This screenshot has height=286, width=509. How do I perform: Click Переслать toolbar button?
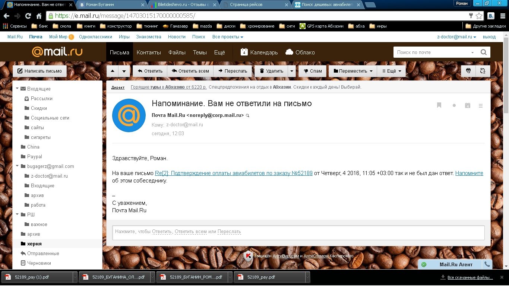point(233,71)
